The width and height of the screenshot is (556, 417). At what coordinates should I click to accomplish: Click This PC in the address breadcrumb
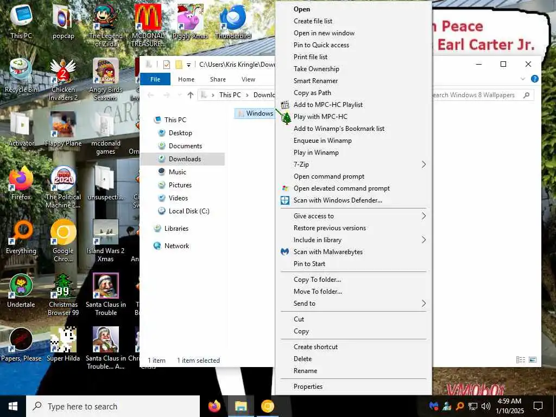coord(230,95)
